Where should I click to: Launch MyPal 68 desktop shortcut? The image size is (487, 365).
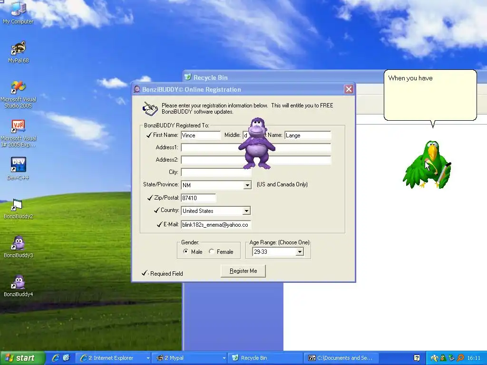(19, 52)
